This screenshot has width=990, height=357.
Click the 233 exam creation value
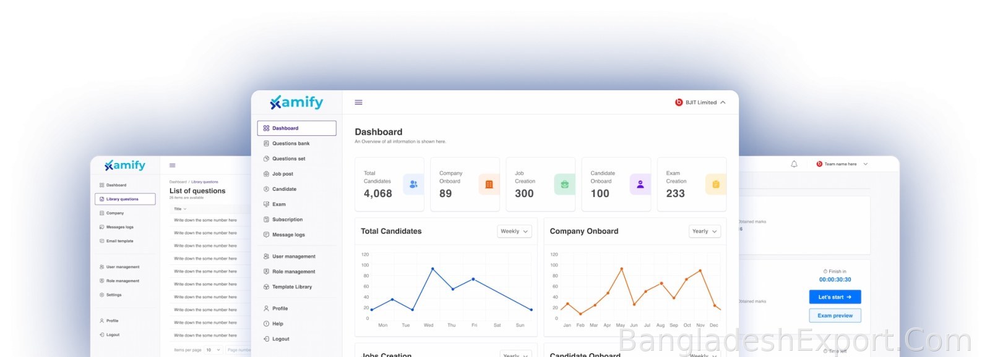(676, 193)
